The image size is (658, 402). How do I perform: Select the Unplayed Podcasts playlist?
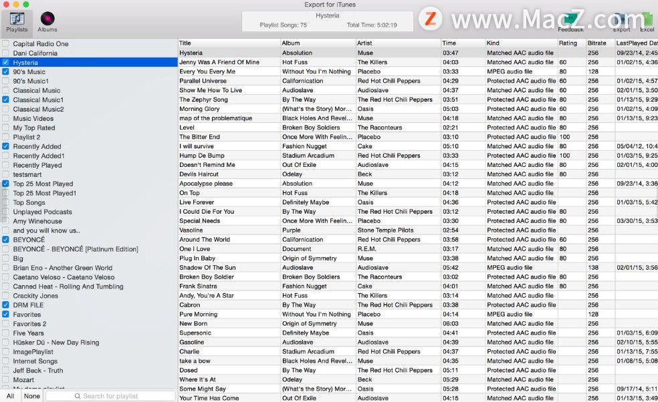pos(42,212)
